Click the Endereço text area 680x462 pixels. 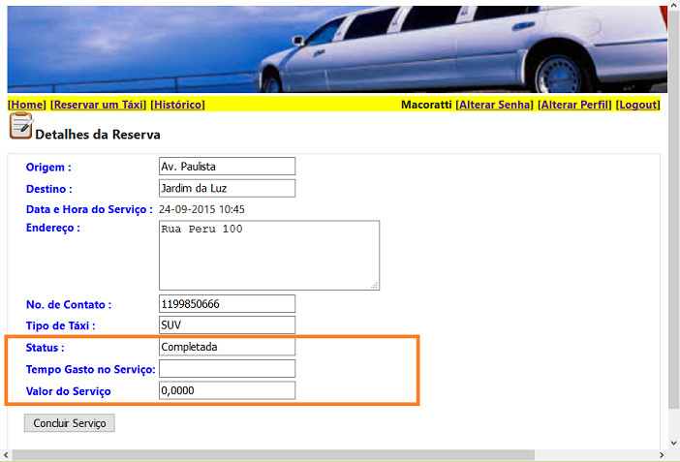(x=269, y=255)
